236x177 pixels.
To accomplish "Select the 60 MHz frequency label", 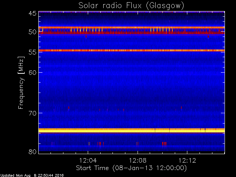I will pyautogui.click(x=32, y=72).
